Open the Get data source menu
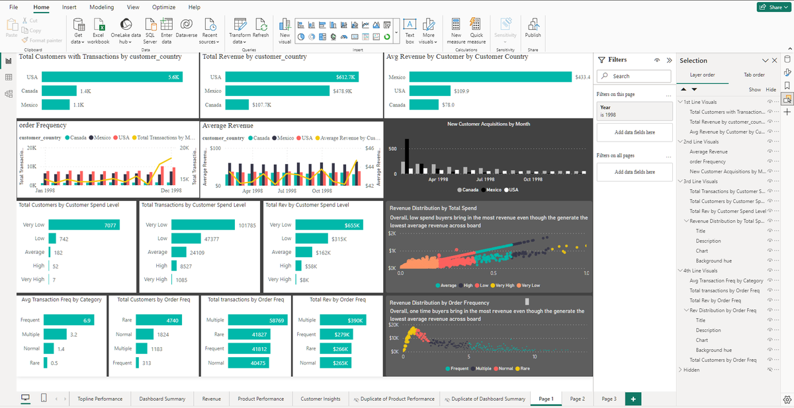794x408 pixels. pos(79,31)
